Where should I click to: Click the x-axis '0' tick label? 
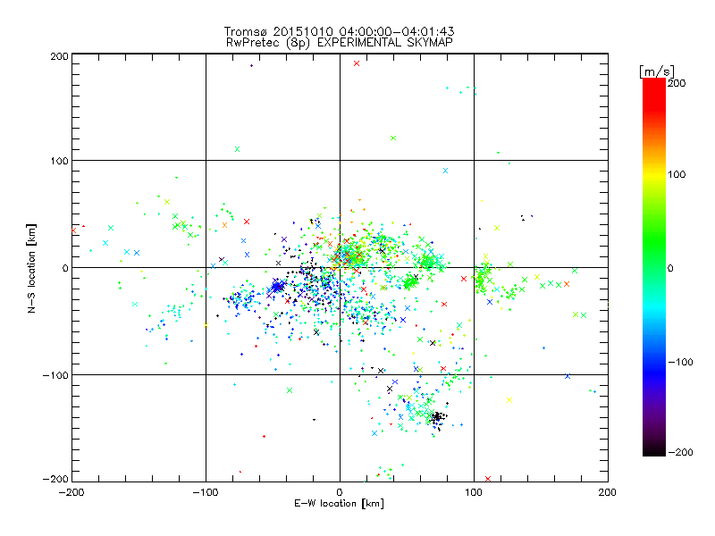click(x=340, y=492)
